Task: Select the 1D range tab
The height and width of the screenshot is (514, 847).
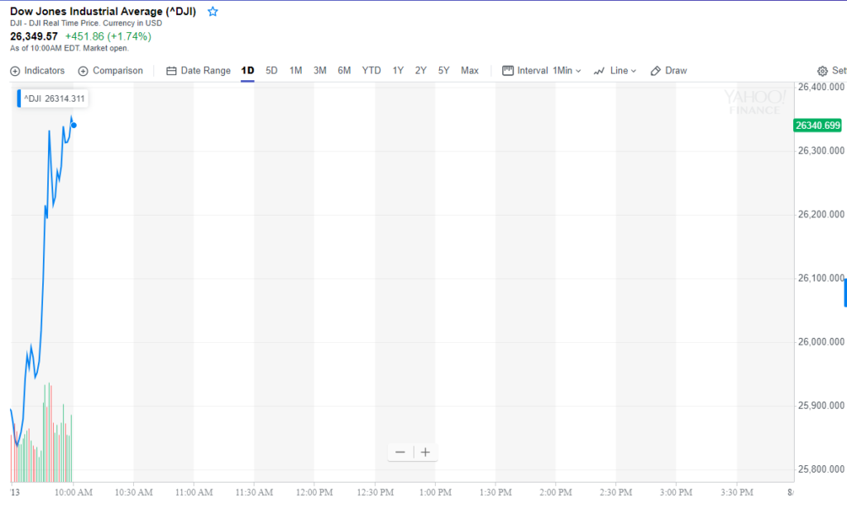Action: coord(247,71)
